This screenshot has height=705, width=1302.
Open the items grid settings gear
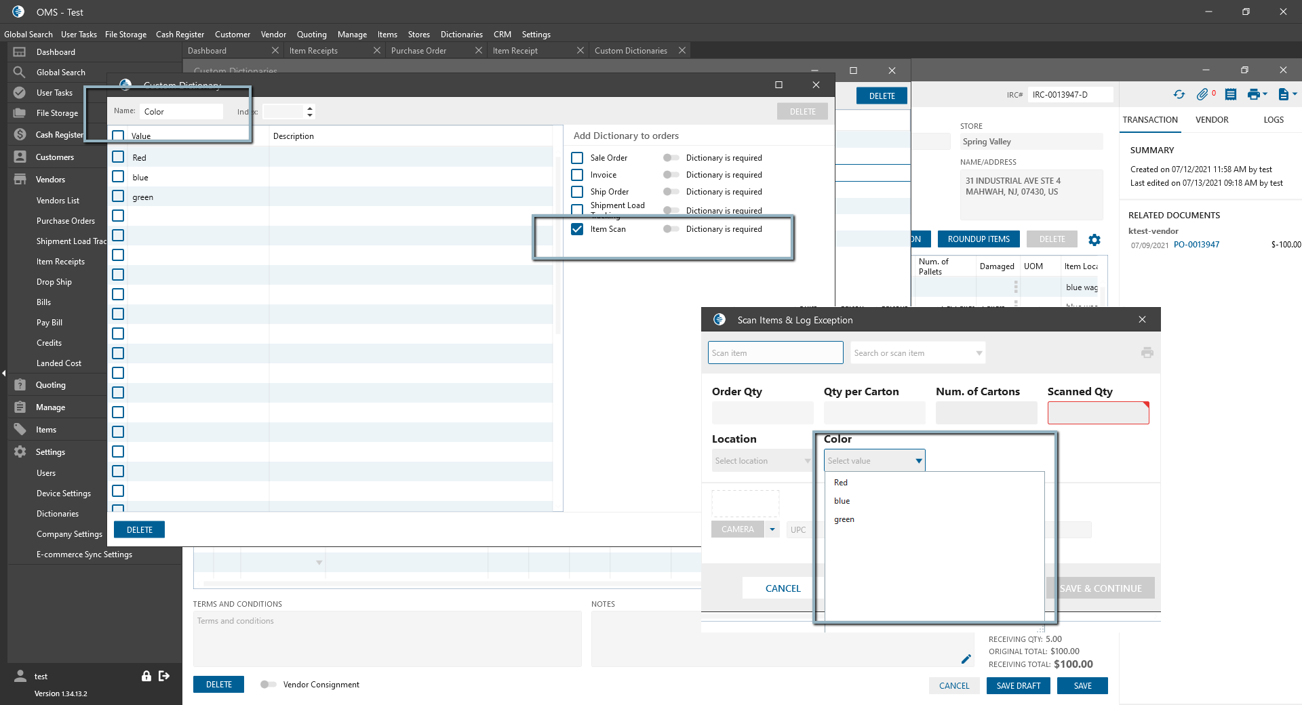1094,240
